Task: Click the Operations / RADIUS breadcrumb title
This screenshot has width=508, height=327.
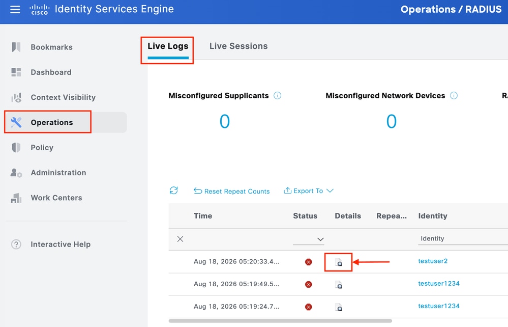Action: point(451,9)
